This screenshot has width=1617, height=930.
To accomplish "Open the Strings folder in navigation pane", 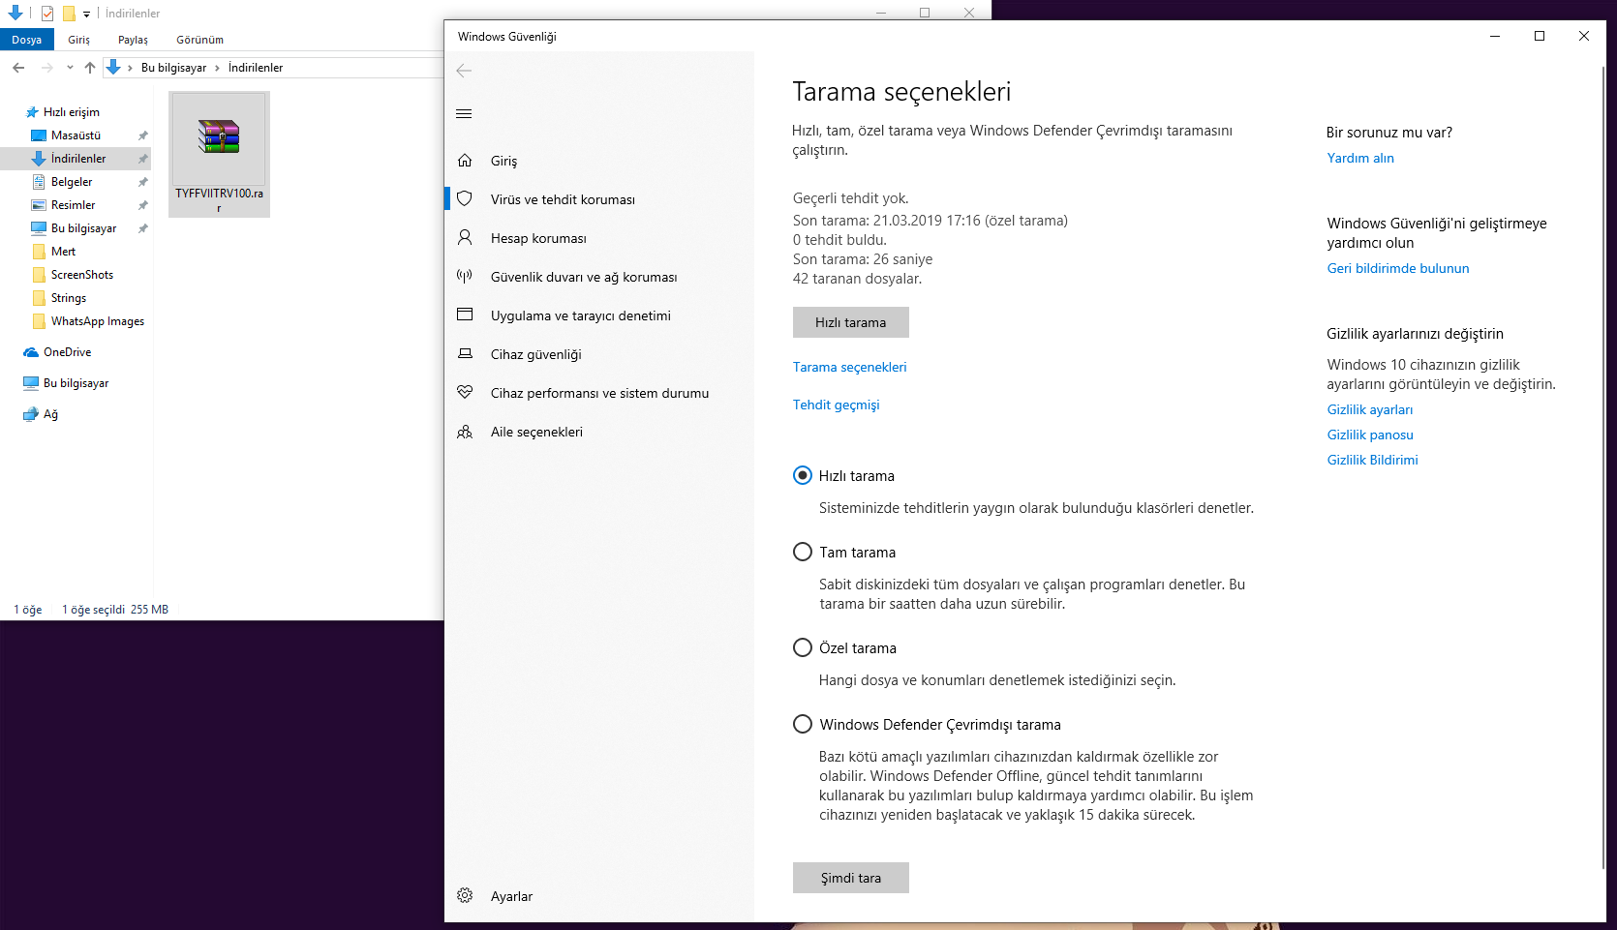I will (69, 298).
